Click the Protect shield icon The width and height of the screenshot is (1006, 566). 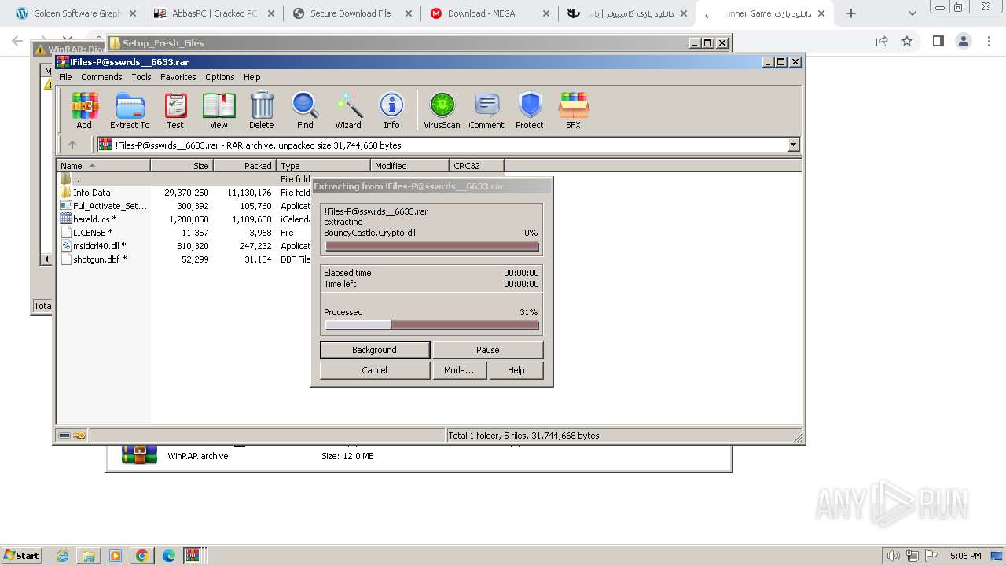pyautogui.click(x=530, y=111)
